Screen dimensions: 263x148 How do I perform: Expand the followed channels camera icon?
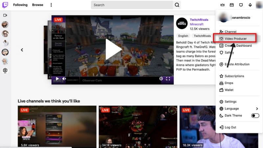click(5, 15)
